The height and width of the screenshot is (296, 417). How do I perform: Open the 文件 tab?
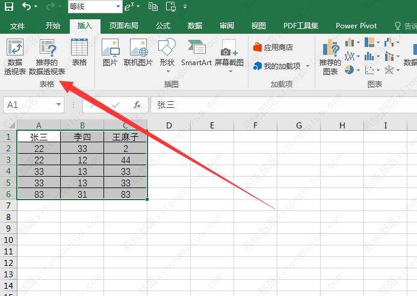(17, 26)
